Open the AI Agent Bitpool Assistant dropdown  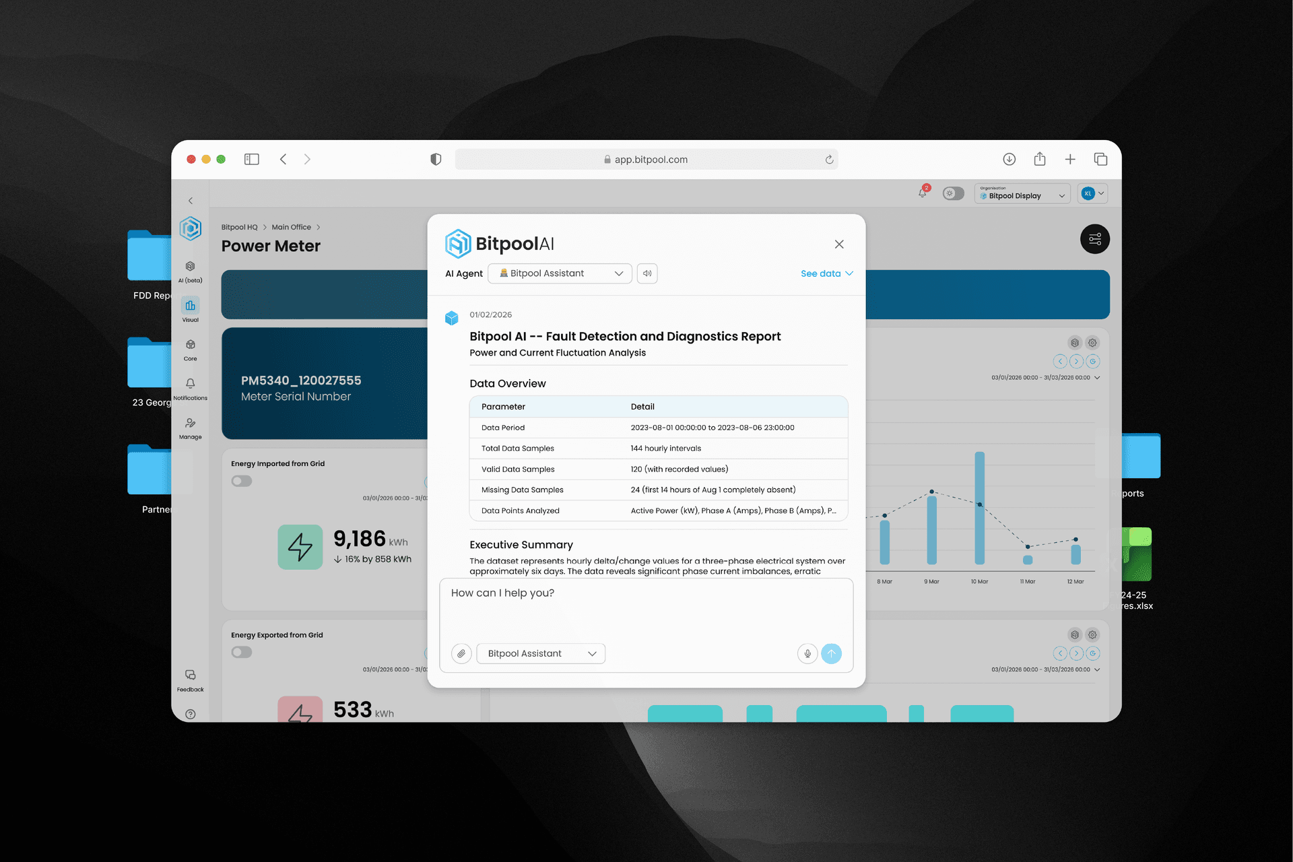click(559, 273)
